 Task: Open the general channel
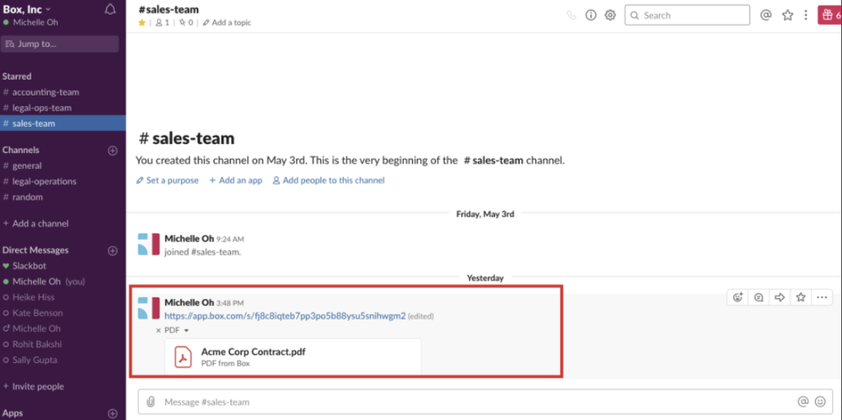click(x=27, y=166)
